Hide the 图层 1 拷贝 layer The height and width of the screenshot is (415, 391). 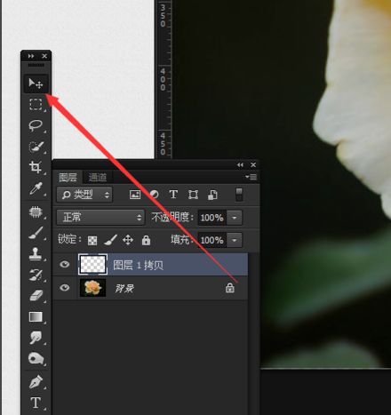point(64,264)
